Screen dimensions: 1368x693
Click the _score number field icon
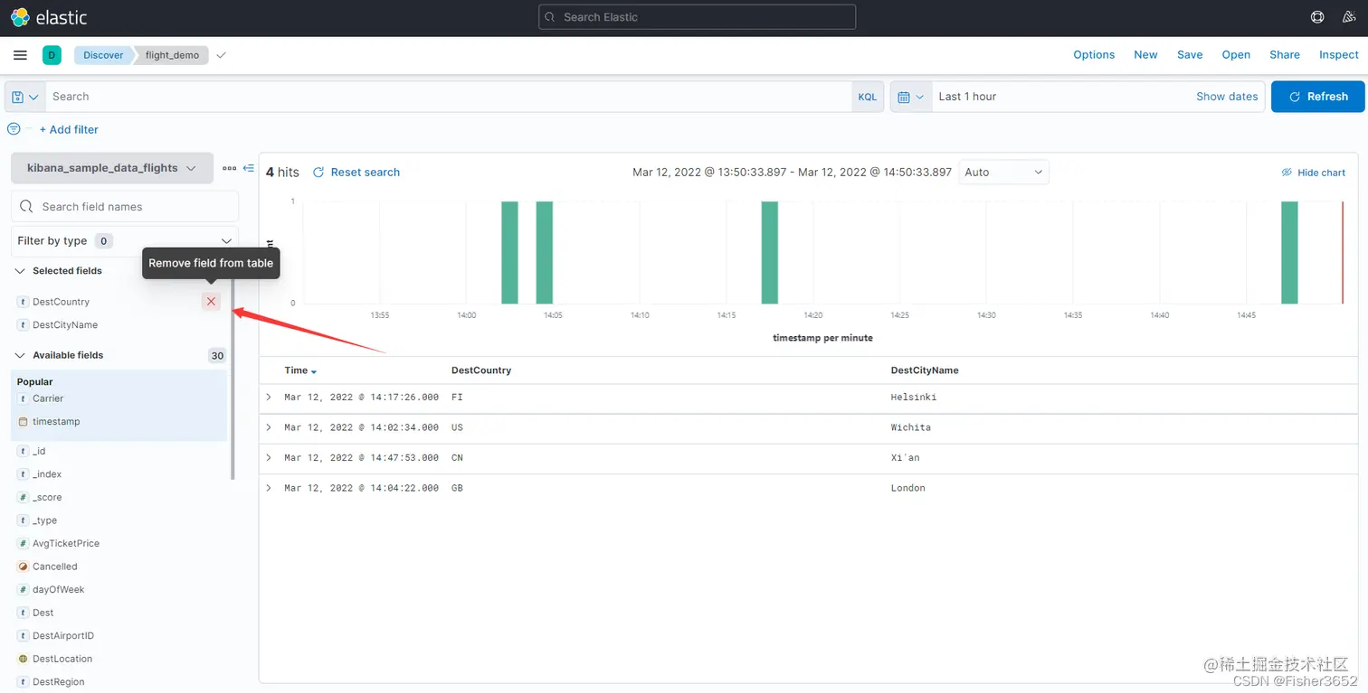[23, 498]
